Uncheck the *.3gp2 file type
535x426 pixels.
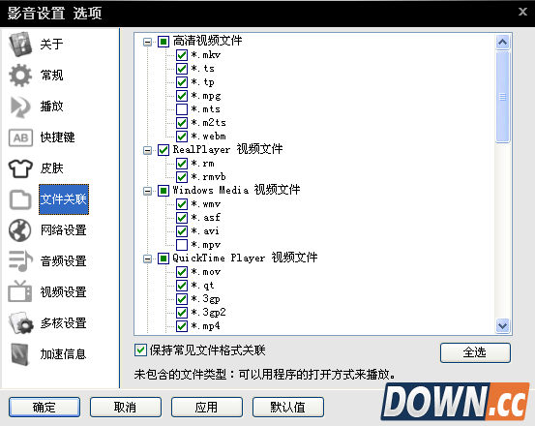tap(182, 313)
